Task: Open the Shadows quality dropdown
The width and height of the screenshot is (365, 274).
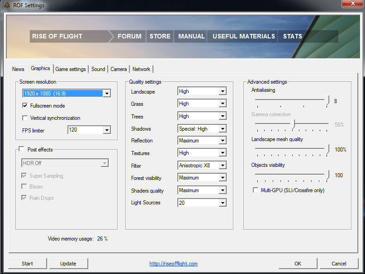Action: point(202,129)
